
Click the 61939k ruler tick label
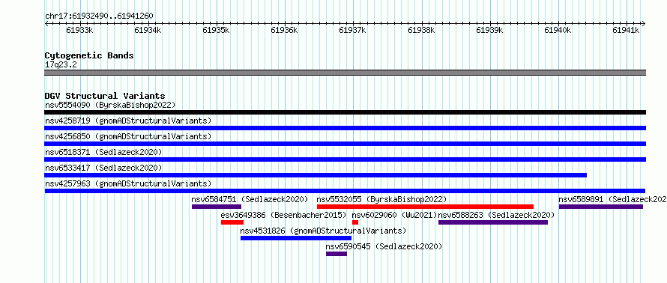489,30
